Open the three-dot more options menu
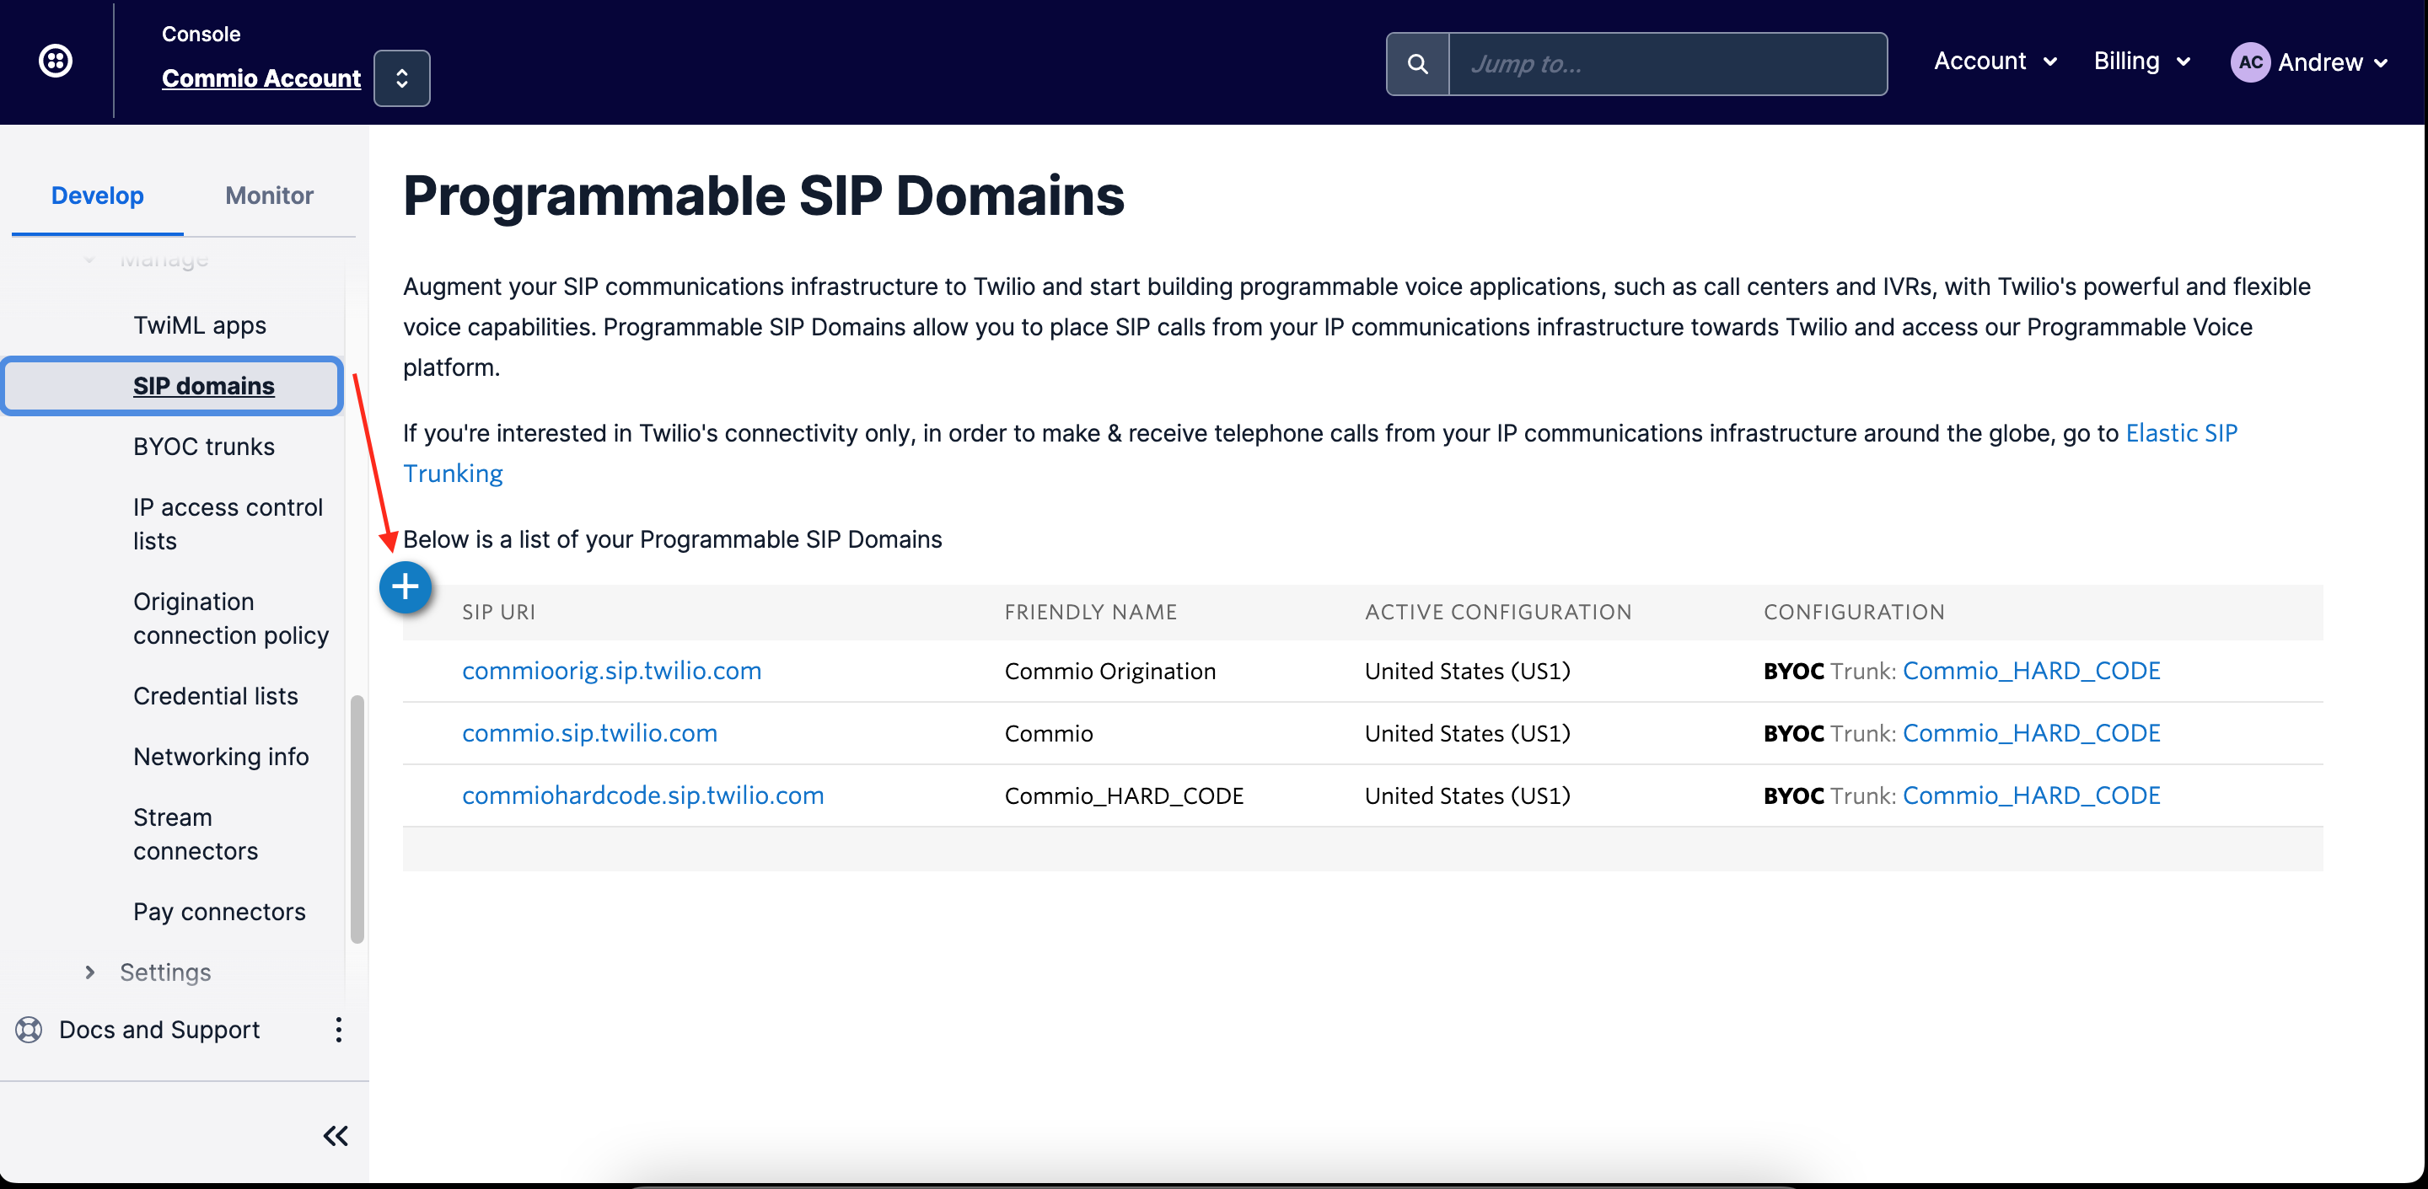The image size is (2428, 1189). click(x=338, y=1030)
